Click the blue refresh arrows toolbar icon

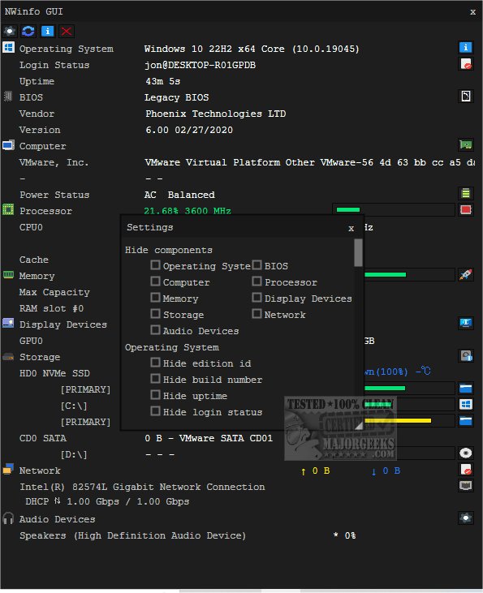click(x=28, y=31)
